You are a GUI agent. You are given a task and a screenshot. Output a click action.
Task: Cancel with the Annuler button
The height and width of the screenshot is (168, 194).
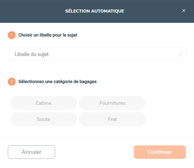[31, 152]
